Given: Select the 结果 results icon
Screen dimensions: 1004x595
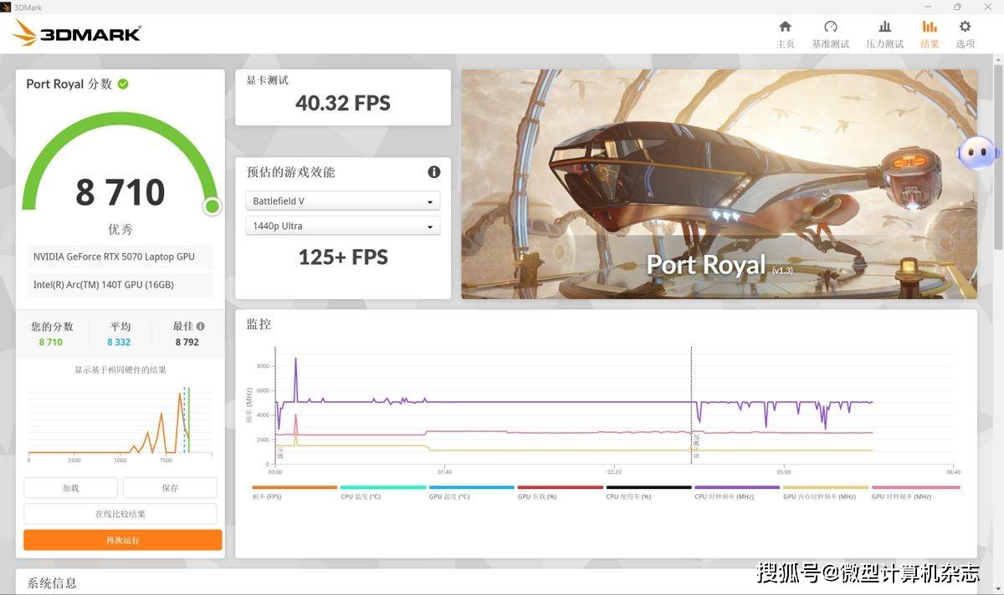Looking at the screenshot, I should point(929,33).
